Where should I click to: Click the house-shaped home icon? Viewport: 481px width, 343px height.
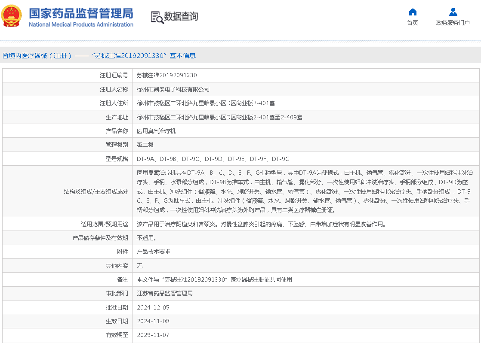(413, 12)
